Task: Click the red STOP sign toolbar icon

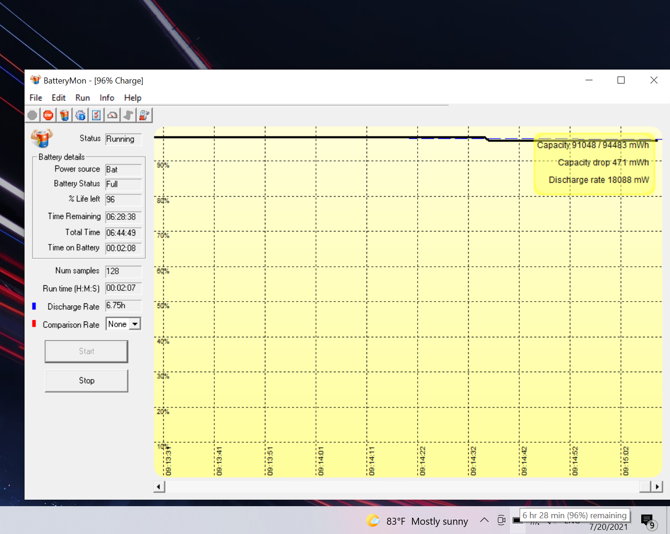Action: (48, 115)
